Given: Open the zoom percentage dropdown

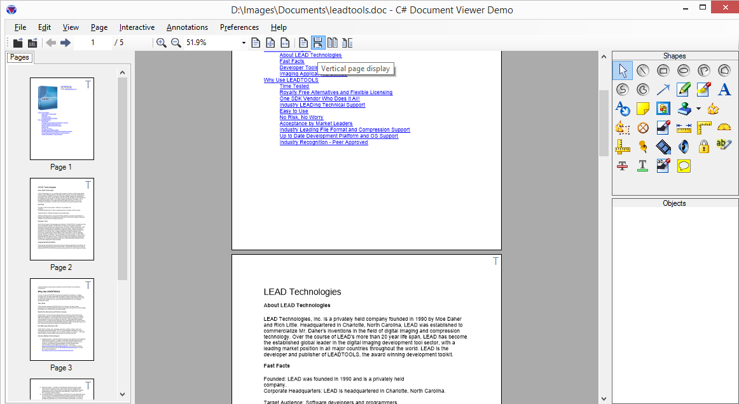Looking at the screenshot, I should 244,43.
